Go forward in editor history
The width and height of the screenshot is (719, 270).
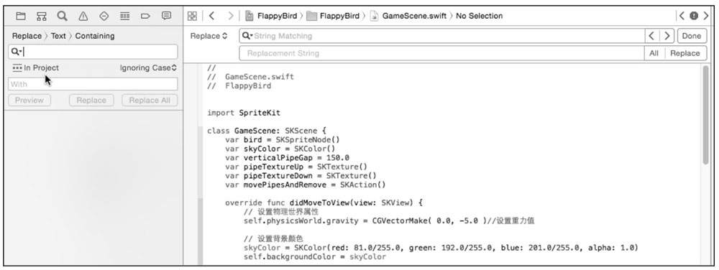click(231, 16)
